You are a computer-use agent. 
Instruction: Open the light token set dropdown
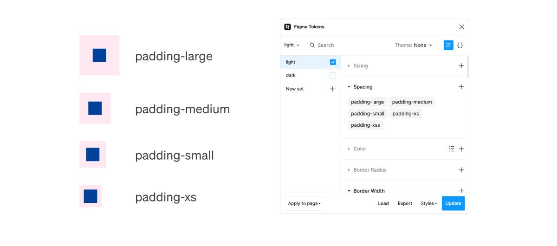(292, 45)
